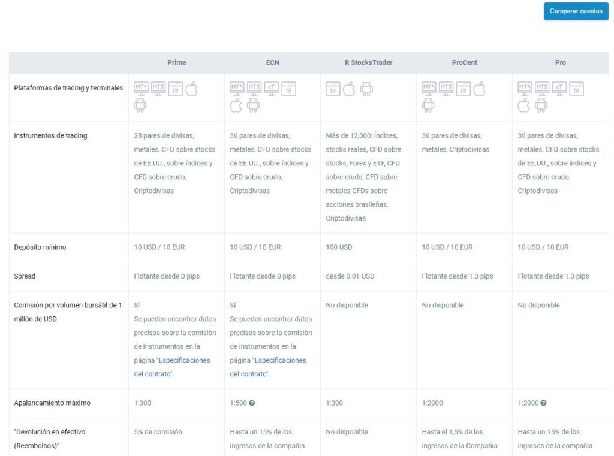The width and height of the screenshot is (614, 456).
Task: Click the web terminal icon under R StocksTrader
Action: 333,89
